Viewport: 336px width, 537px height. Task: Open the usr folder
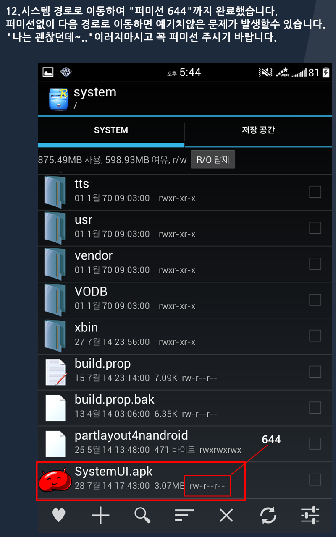pyautogui.click(x=185, y=228)
